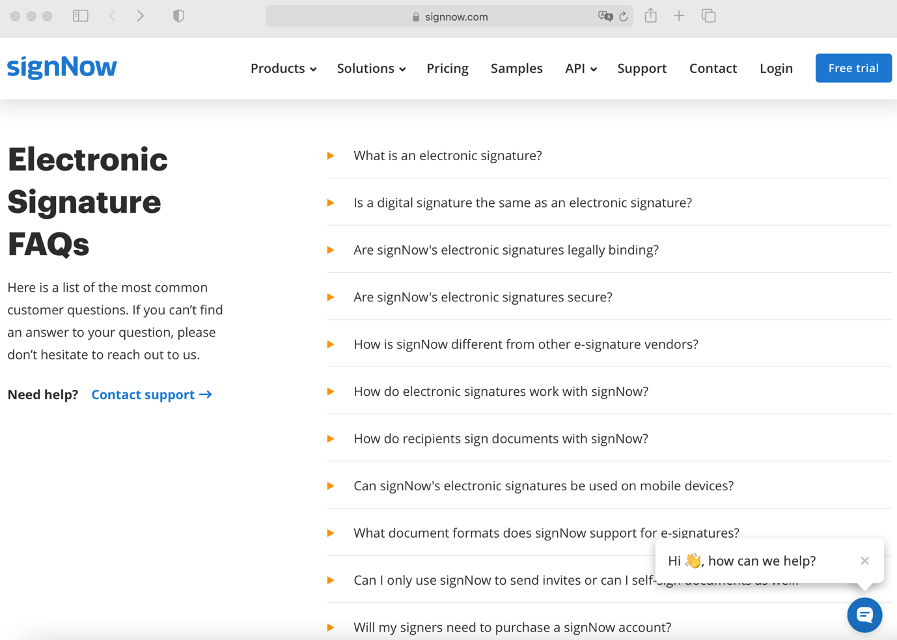This screenshot has height=640, width=897.
Task: Click the privacy shield icon
Action: (178, 16)
